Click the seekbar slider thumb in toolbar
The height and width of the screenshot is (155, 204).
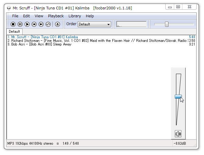[167, 24]
